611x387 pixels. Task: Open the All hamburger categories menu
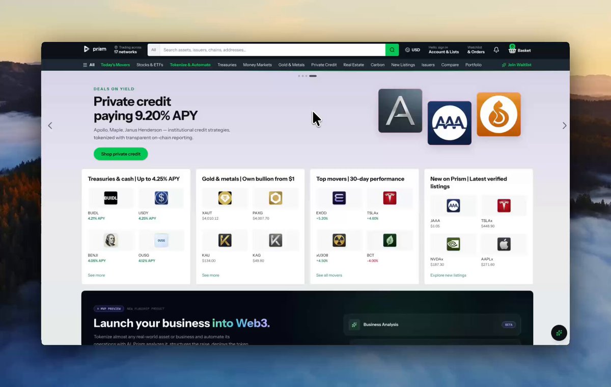click(89, 65)
